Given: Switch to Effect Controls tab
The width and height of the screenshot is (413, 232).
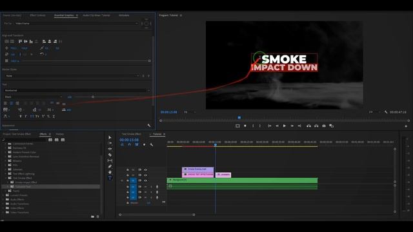Looking at the screenshot, I should pyautogui.click(x=37, y=15).
